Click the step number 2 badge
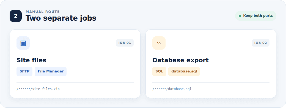This screenshot has width=286, height=108. pos(16,16)
